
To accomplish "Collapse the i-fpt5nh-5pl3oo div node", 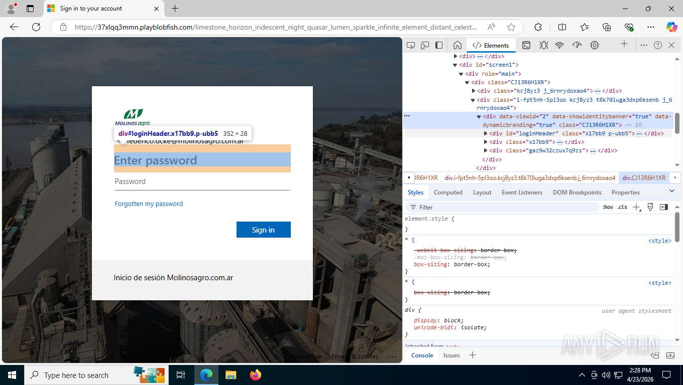I will pos(473,100).
